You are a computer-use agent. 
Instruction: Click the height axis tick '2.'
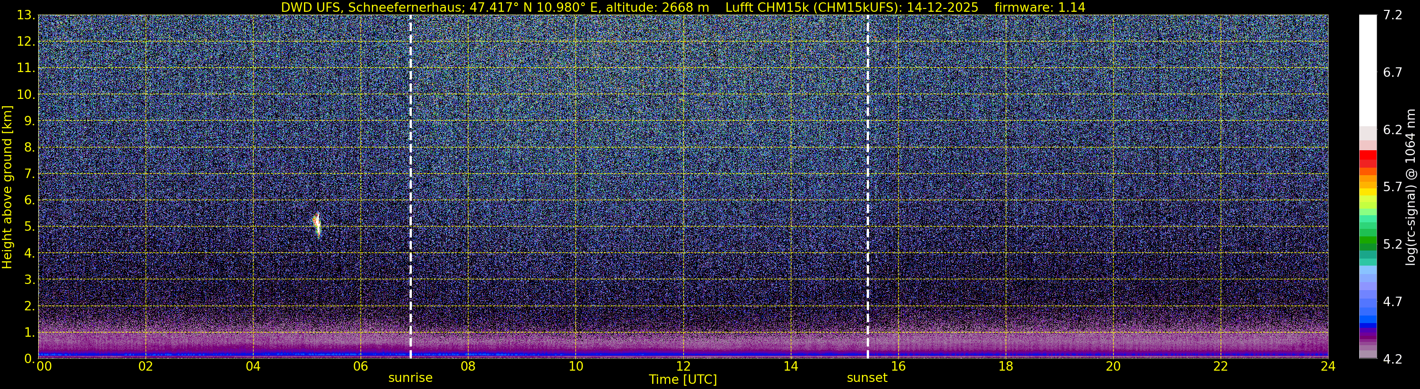click(29, 306)
